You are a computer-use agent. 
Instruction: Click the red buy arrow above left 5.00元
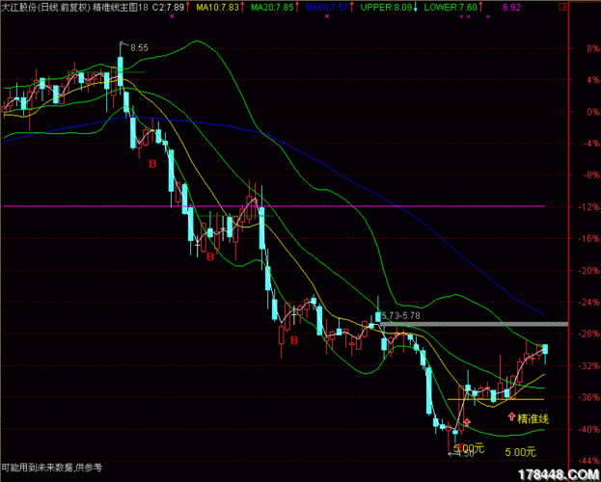coord(467,422)
